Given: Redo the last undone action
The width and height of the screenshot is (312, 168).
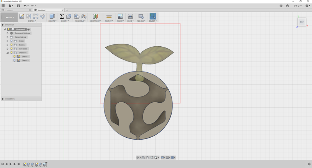Looking at the screenshot, I should point(32,6).
